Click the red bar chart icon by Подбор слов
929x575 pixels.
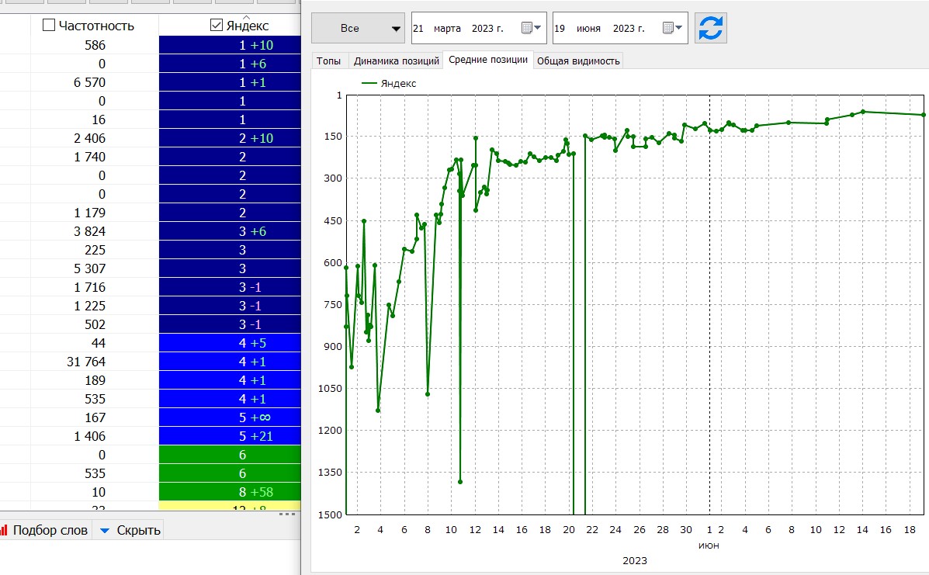click(x=4, y=531)
